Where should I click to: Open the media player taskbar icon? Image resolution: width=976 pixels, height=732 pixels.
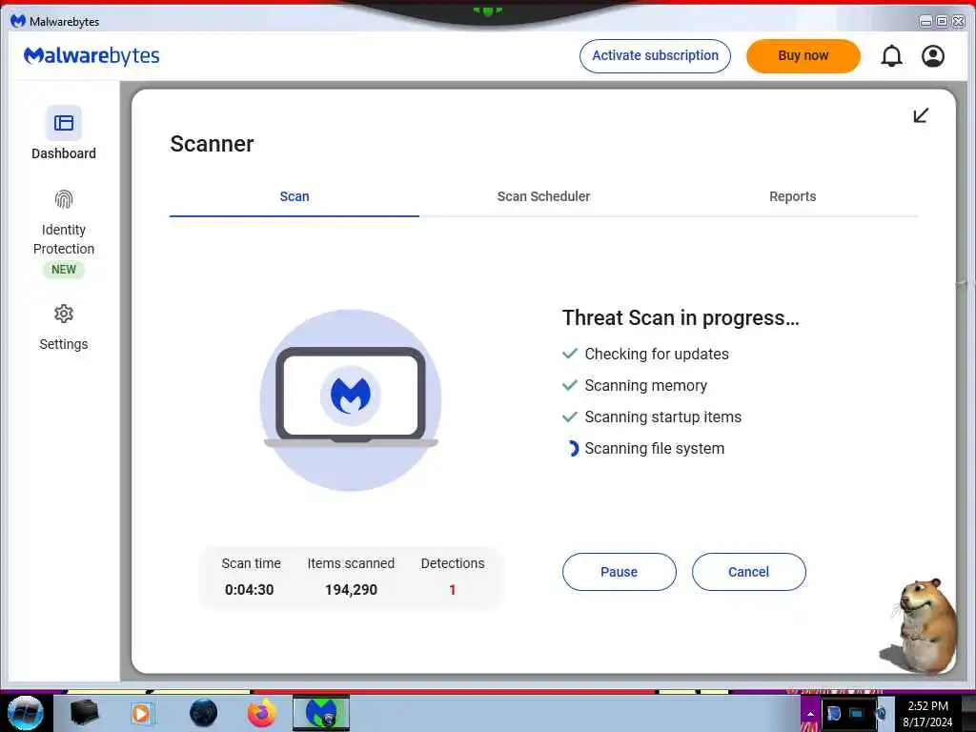[x=141, y=713]
